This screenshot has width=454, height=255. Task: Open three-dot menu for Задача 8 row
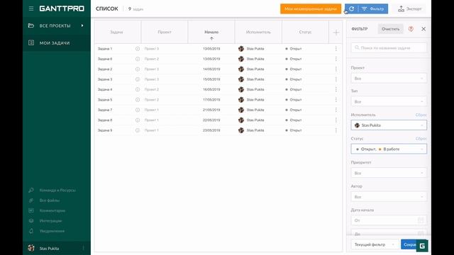click(336, 120)
